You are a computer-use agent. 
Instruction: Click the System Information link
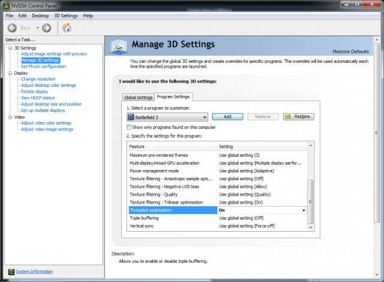tap(34, 271)
